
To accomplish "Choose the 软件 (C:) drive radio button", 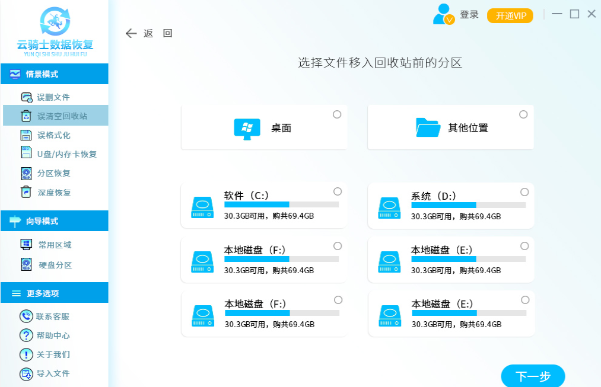I will 338,191.
